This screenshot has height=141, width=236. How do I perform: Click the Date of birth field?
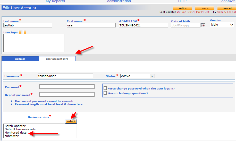186,25
